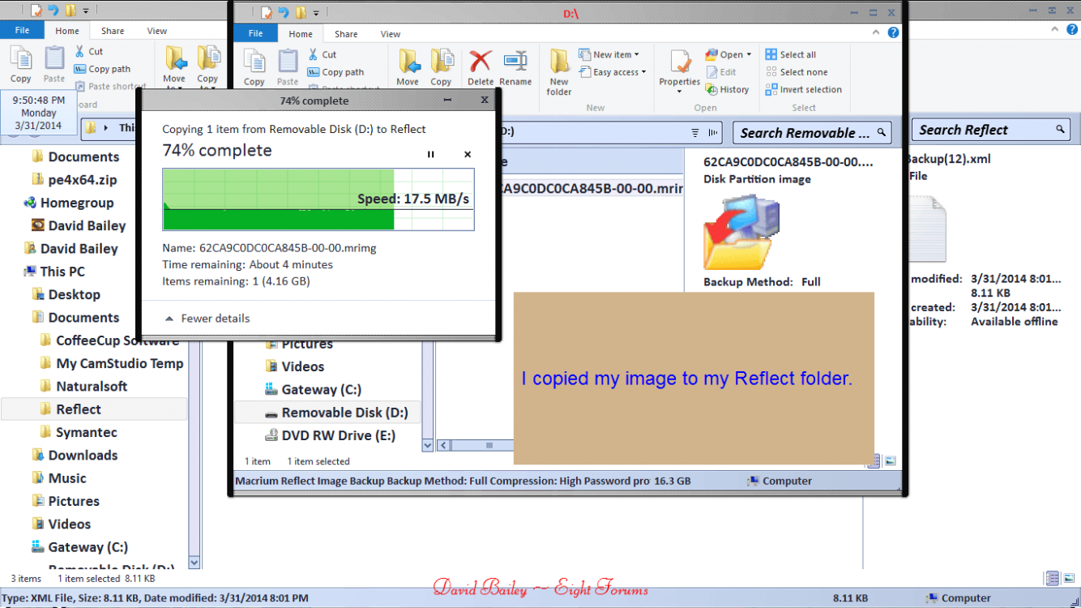Click Properties icon in D:\ window quick access toolbar
The image size is (1081, 608).
[266, 13]
